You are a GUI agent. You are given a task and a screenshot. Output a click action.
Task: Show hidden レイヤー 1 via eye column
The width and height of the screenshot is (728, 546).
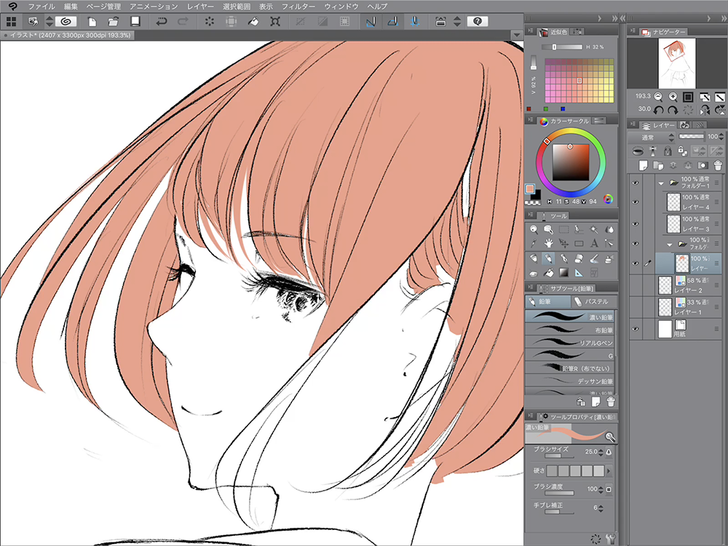coord(635,307)
